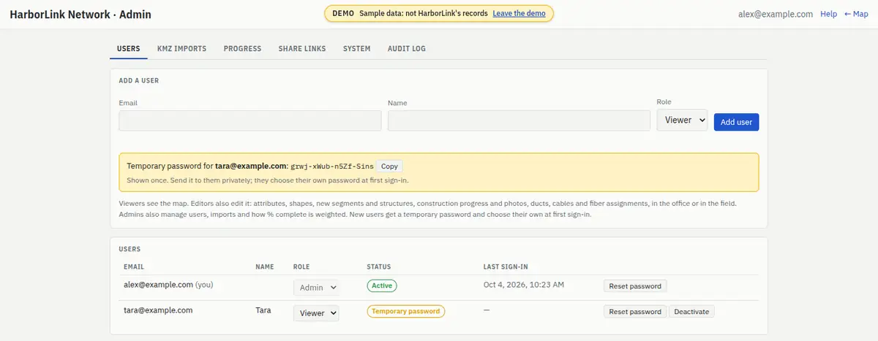The width and height of the screenshot is (878, 341).
Task: Click the Leave the demo link
Action: (x=519, y=13)
